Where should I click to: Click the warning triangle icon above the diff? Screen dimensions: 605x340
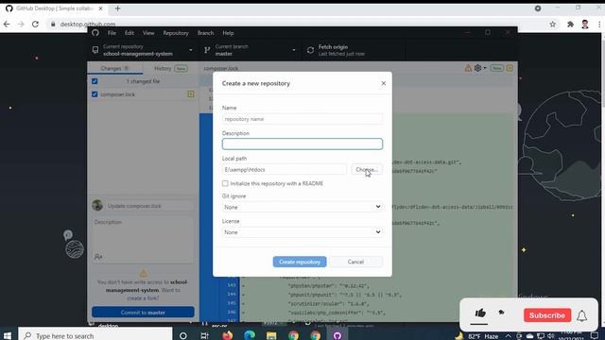(x=468, y=68)
